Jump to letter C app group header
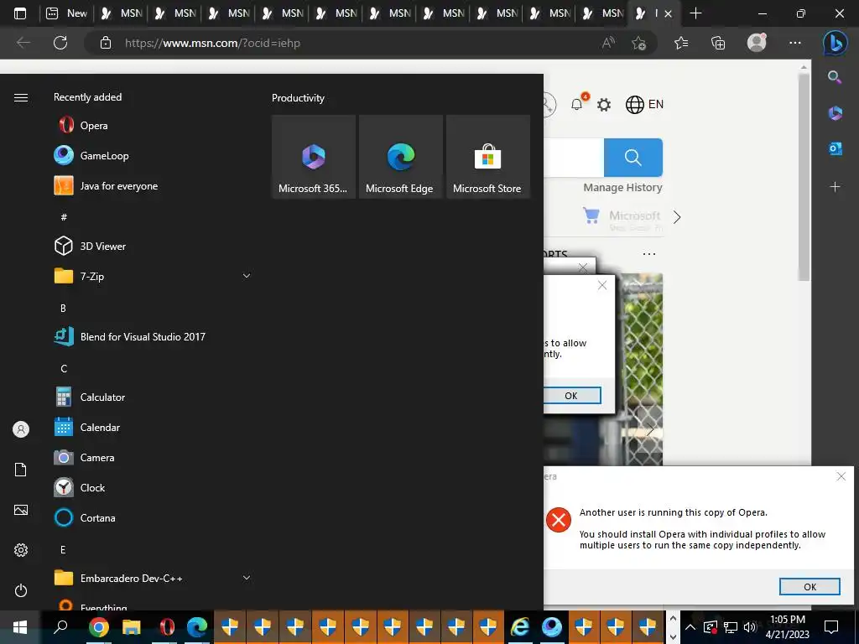 64,369
